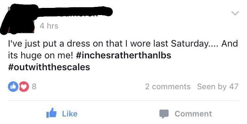This screenshot has height=124, width=247.
Task: Expand post options chevron
Action: [x=235, y=13]
